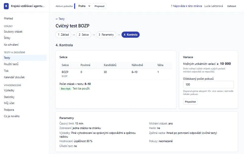Click the Hodnocení úspěšnost 80 % text
This screenshot has height=154, width=244.
tap(76, 141)
